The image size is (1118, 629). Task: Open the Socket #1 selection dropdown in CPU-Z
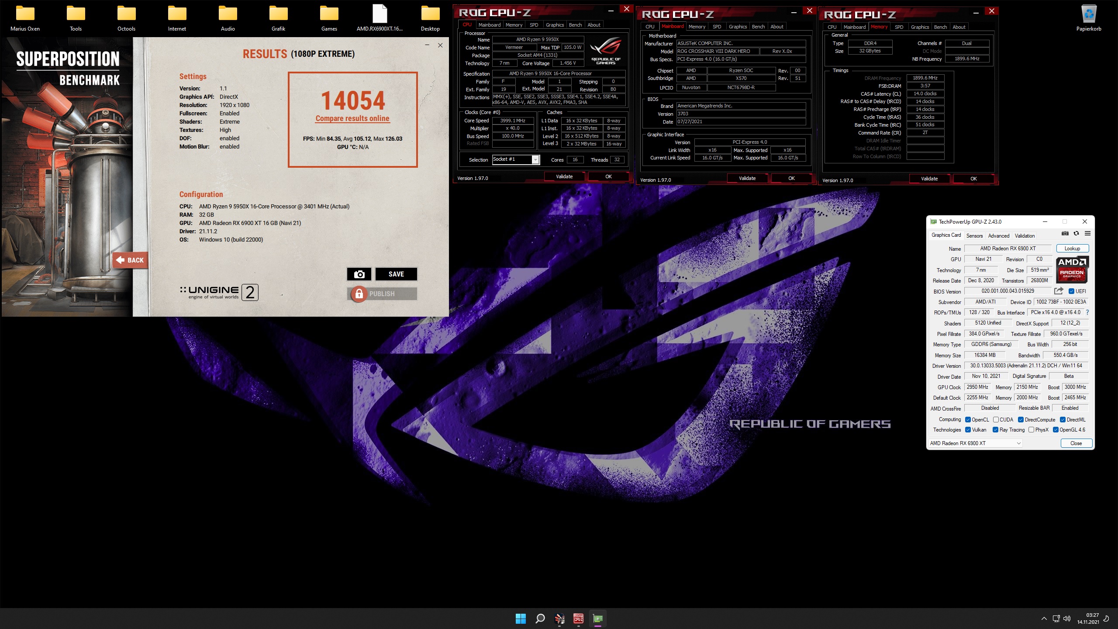coord(516,159)
